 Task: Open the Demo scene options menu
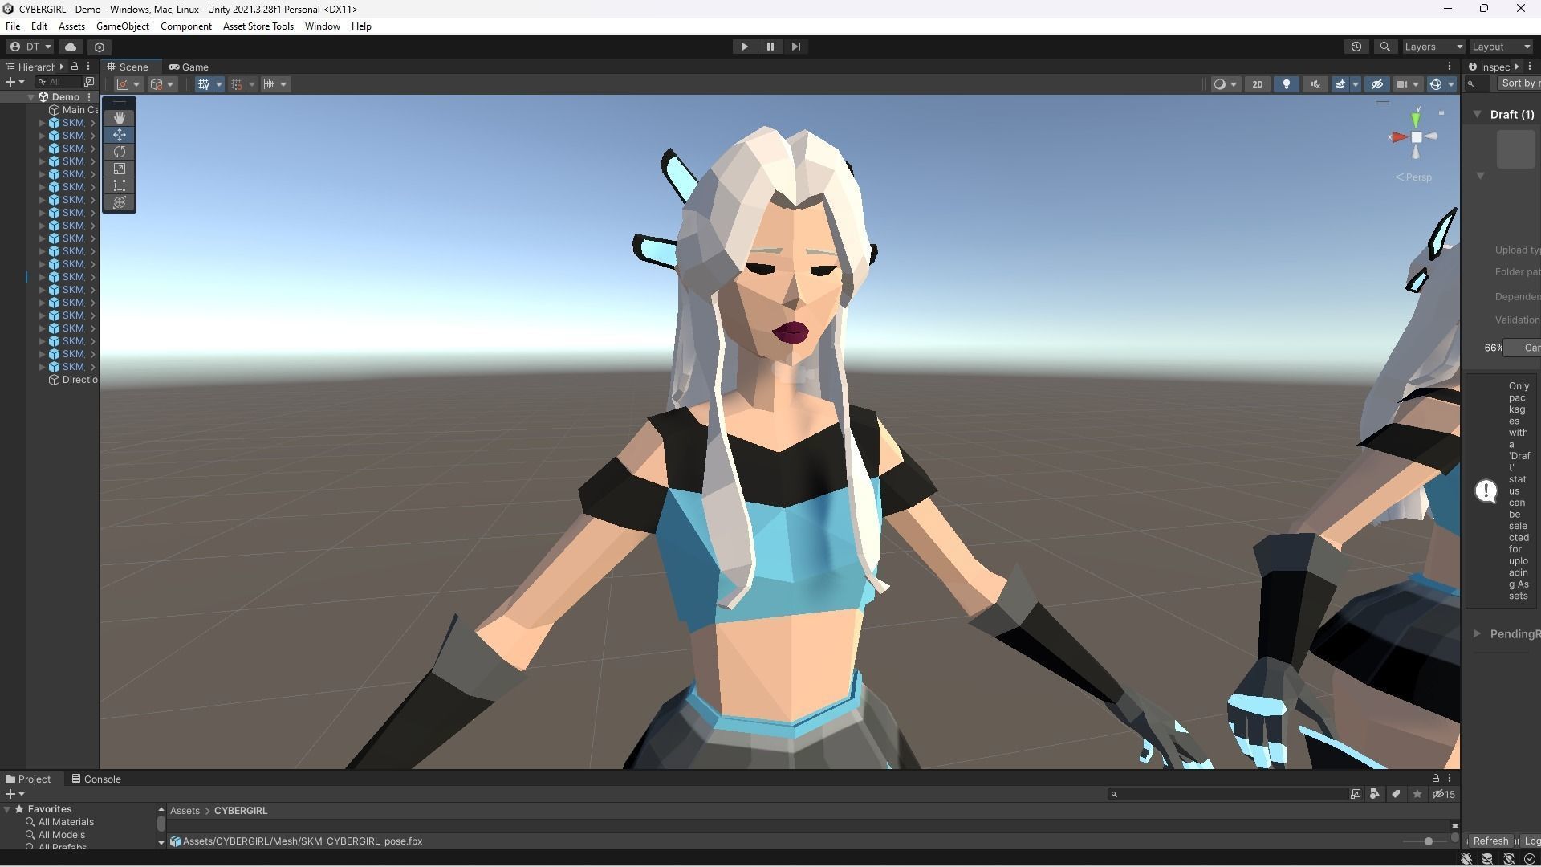coord(89,97)
